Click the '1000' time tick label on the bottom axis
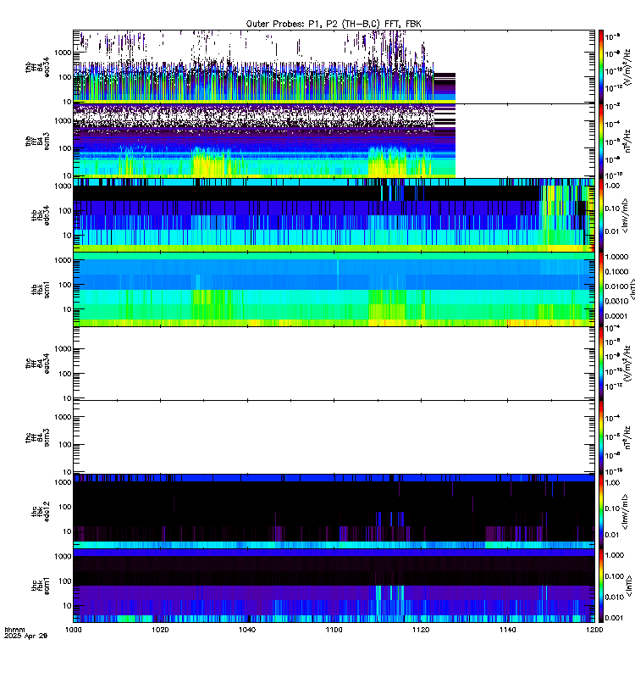This screenshot has width=635, height=678. (x=74, y=630)
